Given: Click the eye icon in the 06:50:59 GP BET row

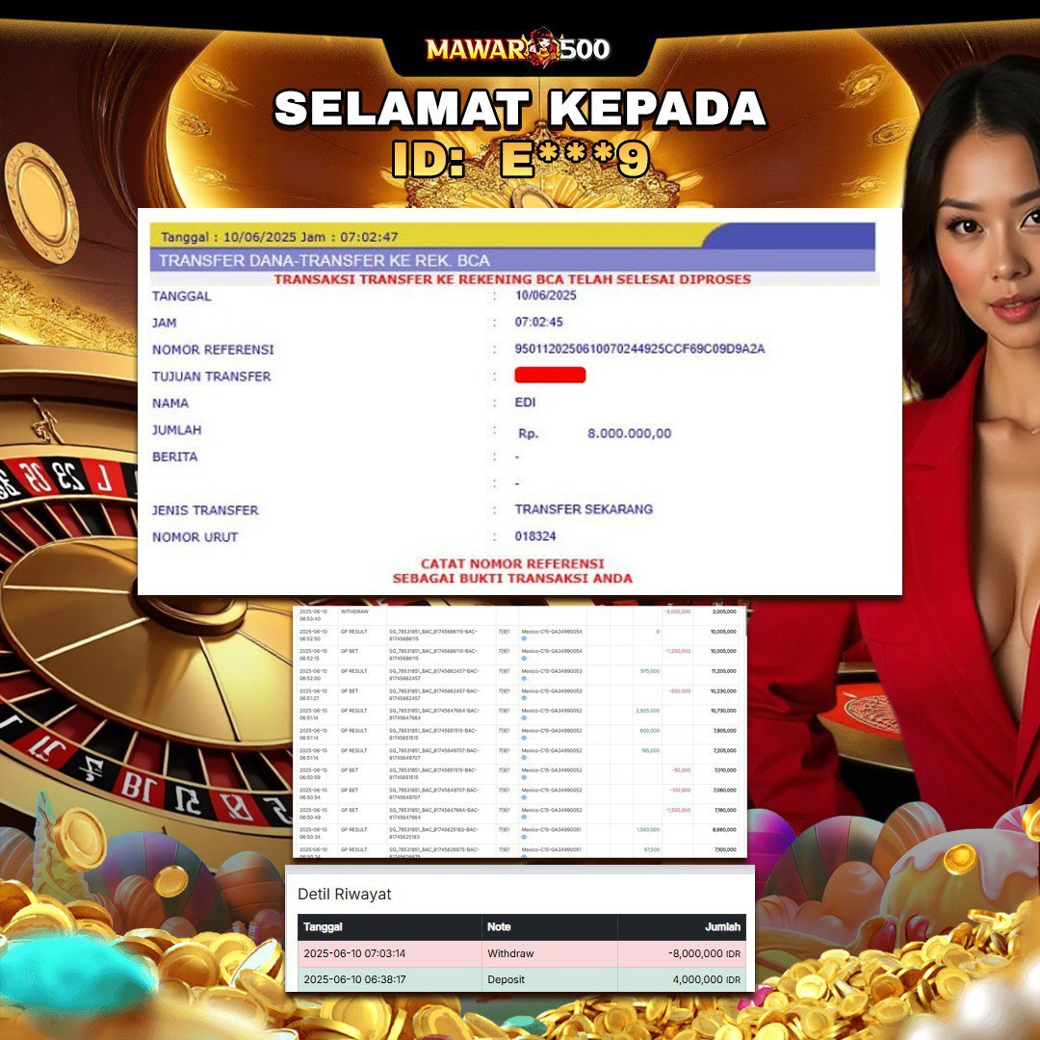Looking at the screenshot, I should click(x=524, y=777).
